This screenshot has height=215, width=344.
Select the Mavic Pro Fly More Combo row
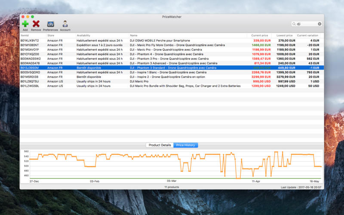pos(172,45)
